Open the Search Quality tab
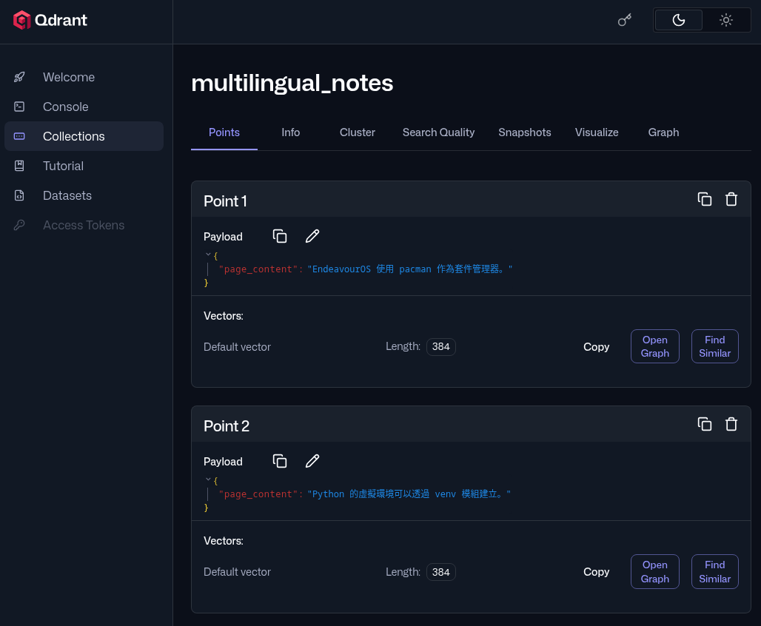This screenshot has height=626, width=761. pos(438,132)
